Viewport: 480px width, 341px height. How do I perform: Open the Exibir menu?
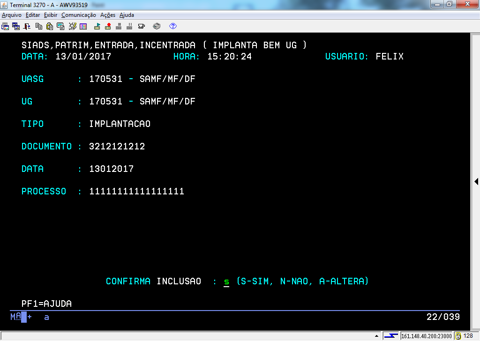[51, 15]
